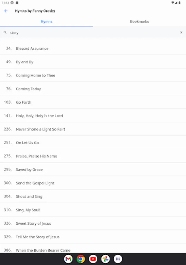
Task: Click the search magnifier icon
Action: (x=5, y=33)
